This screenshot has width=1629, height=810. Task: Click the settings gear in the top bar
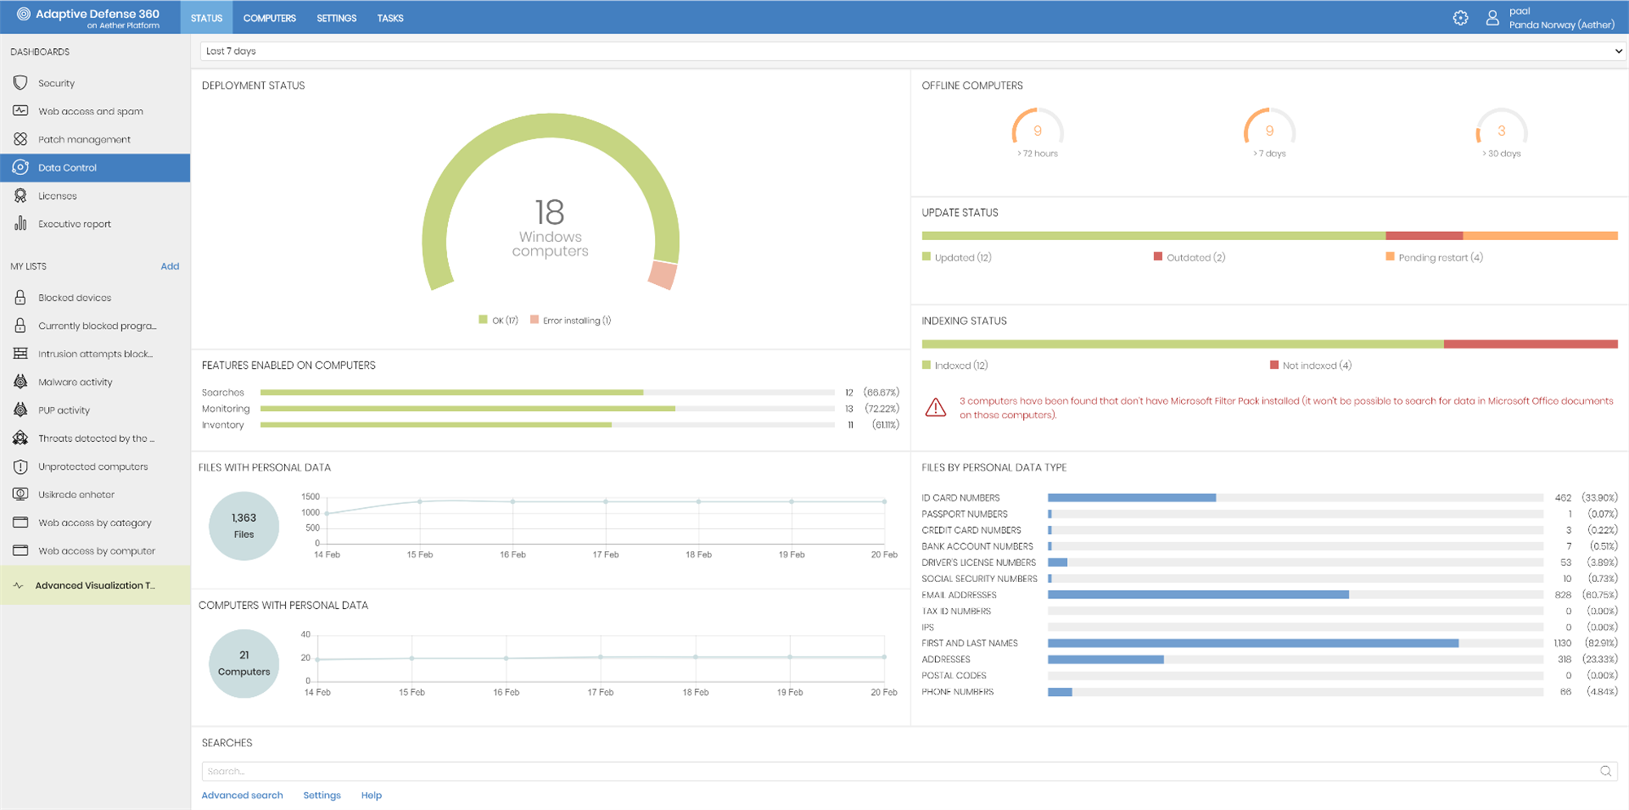1460,17
